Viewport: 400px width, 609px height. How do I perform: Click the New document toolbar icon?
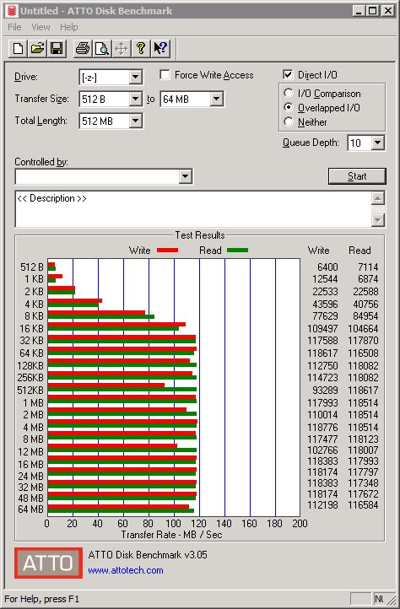click(x=18, y=49)
